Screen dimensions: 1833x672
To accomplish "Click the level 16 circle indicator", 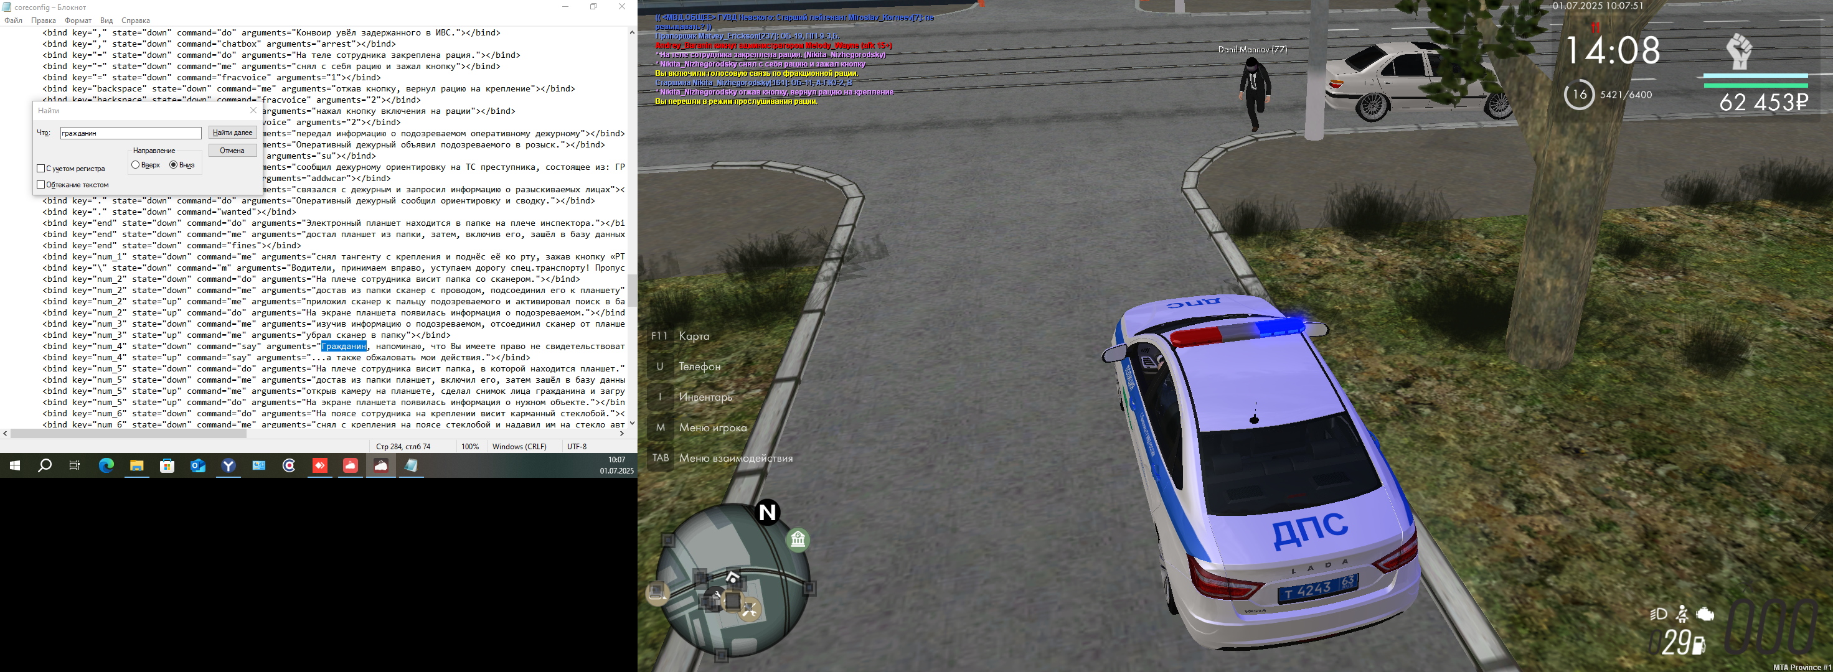I will tap(1579, 95).
